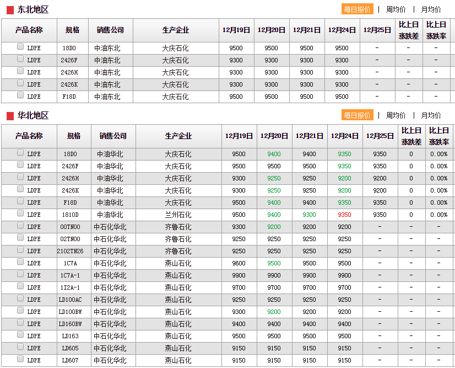This screenshot has width=455, height=368.
Task: Click green 9300 price in 1810D row
Action: pyautogui.click(x=310, y=215)
